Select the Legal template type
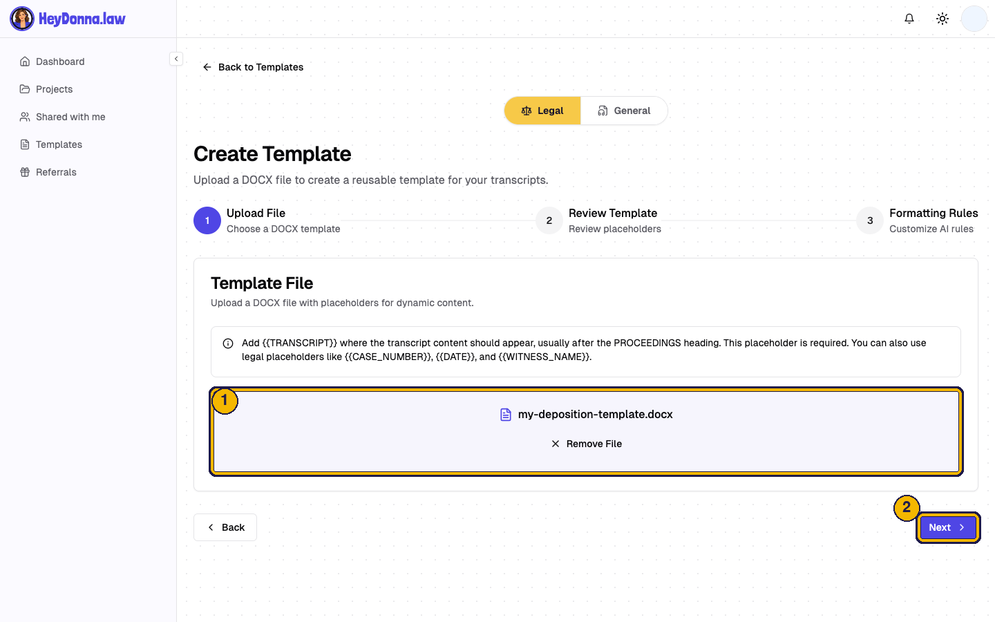This screenshot has height=622, width=995. click(542, 111)
